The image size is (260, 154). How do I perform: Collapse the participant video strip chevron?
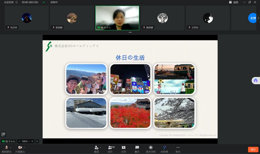pos(130,33)
